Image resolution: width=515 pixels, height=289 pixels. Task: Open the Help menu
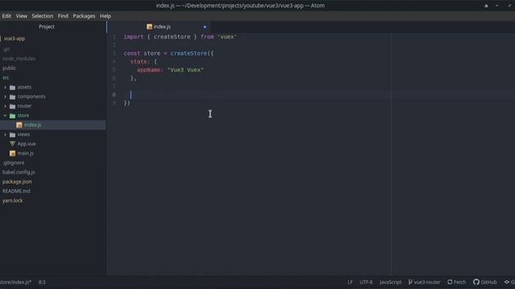105,16
